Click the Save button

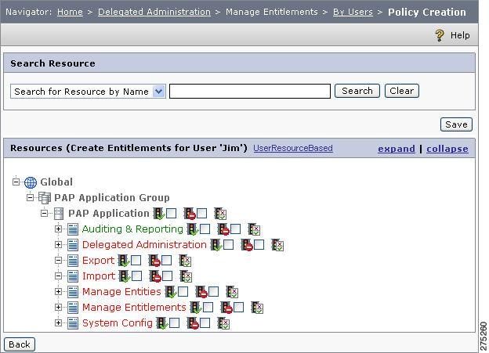click(x=456, y=124)
